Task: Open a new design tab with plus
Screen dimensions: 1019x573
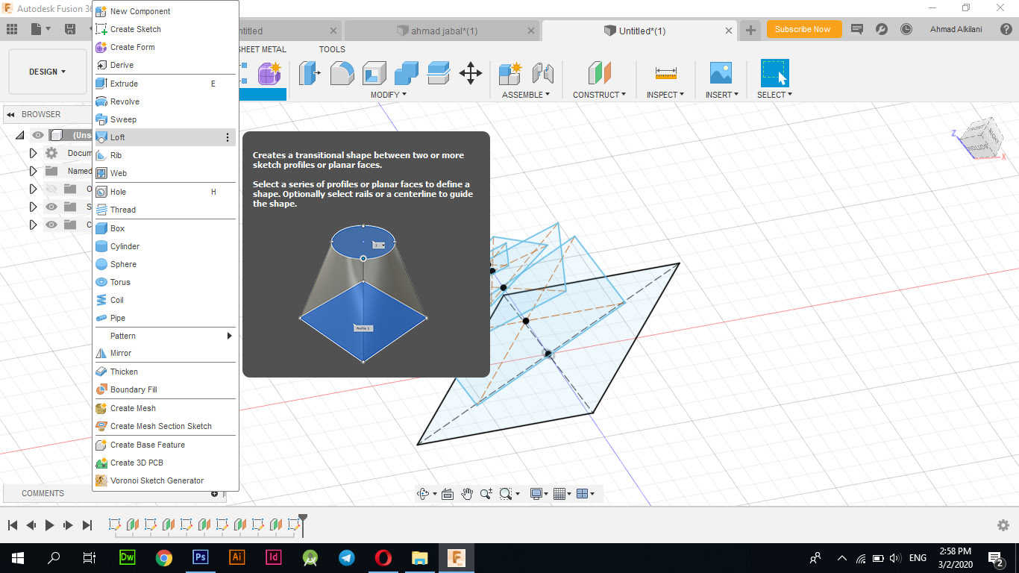Action: click(750, 31)
